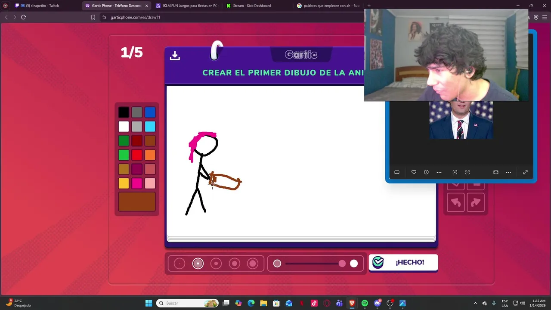The image size is (551, 310).
Task: Enter fullscreen in the Photos window
Action: coord(525,172)
